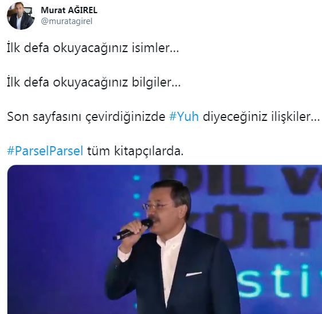
Task: Click the text tüm kitapçılarda.
Action: (x=135, y=151)
